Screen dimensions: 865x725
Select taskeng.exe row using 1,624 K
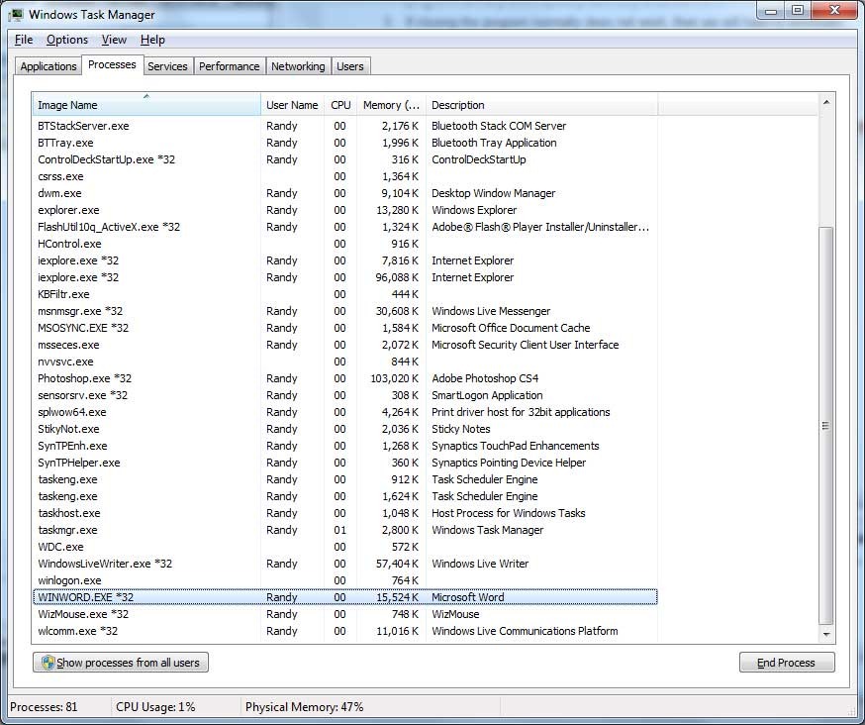pos(344,496)
